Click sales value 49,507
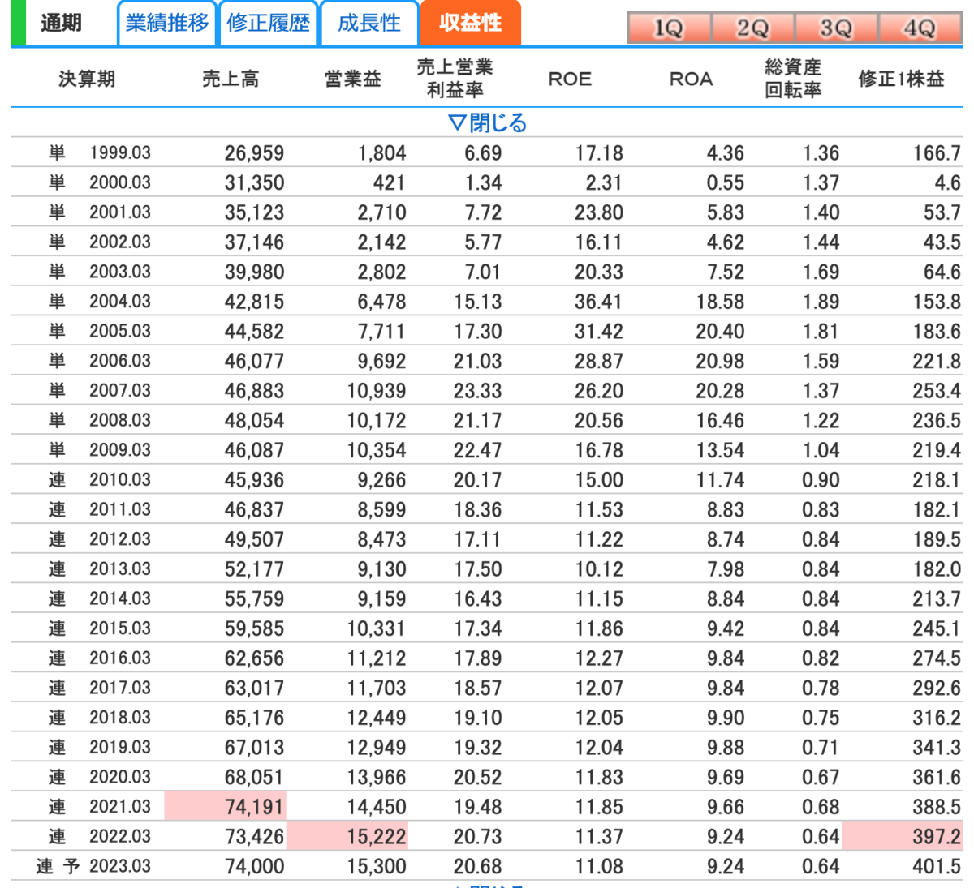974x888 pixels. [254, 539]
